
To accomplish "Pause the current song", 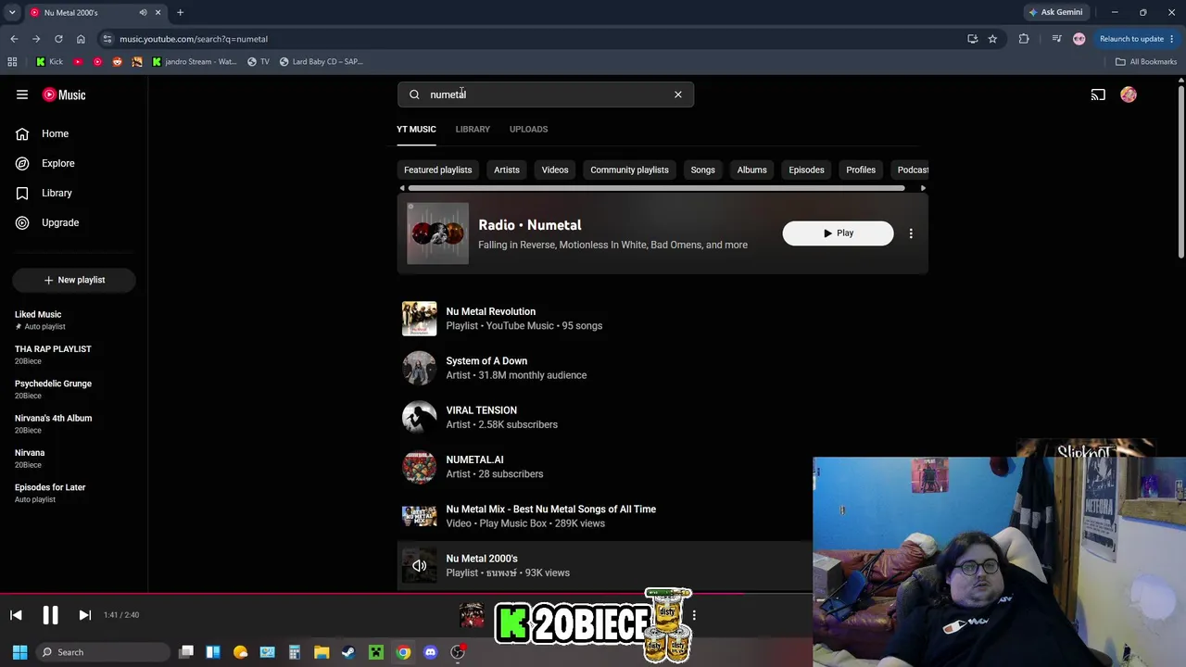I will point(50,615).
